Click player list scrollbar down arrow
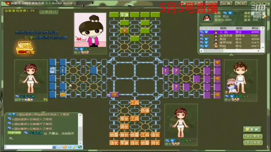271x152 pixels. point(263,47)
